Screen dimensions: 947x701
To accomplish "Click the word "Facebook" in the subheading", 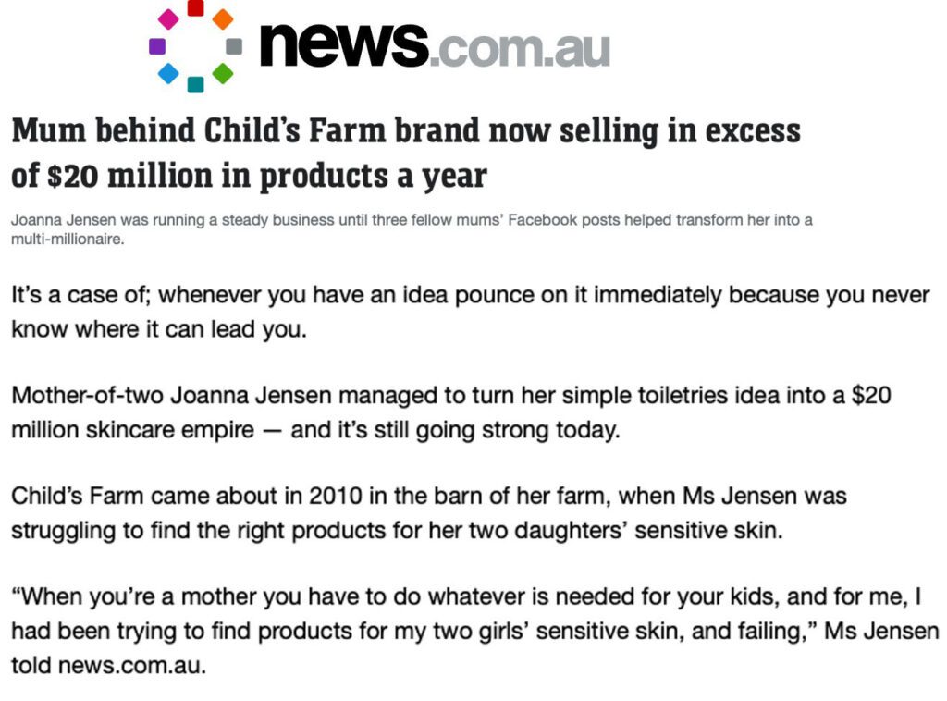I will pyautogui.click(x=542, y=220).
